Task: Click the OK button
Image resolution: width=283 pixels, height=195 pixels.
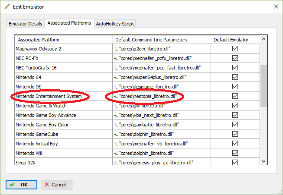Action: coord(21,185)
